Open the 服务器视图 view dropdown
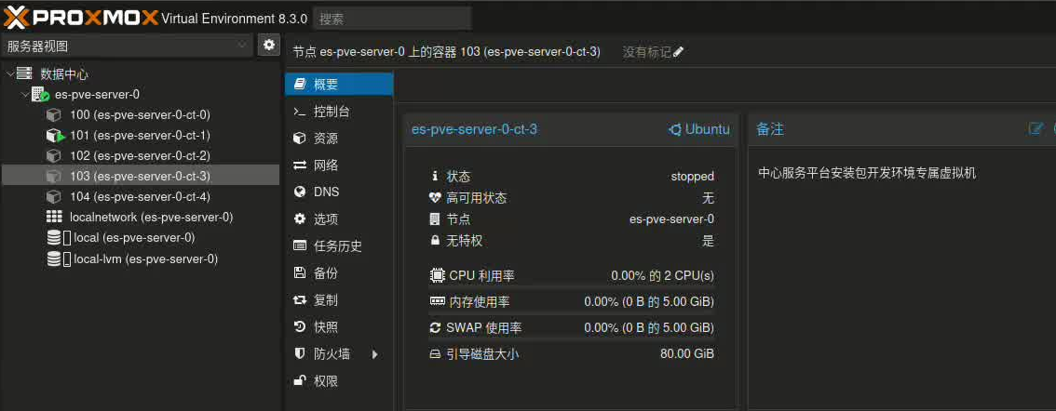The width and height of the screenshot is (1056, 411). 127,46
